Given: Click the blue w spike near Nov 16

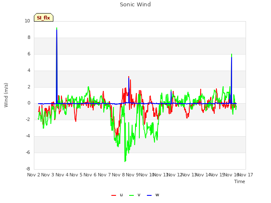Looking at the screenshot, I should 232,80.
